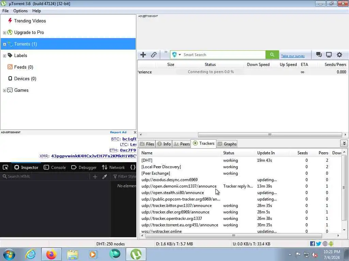Open the Options menu
The width and height of the screenshot is (349, 261).
[20, 11]
